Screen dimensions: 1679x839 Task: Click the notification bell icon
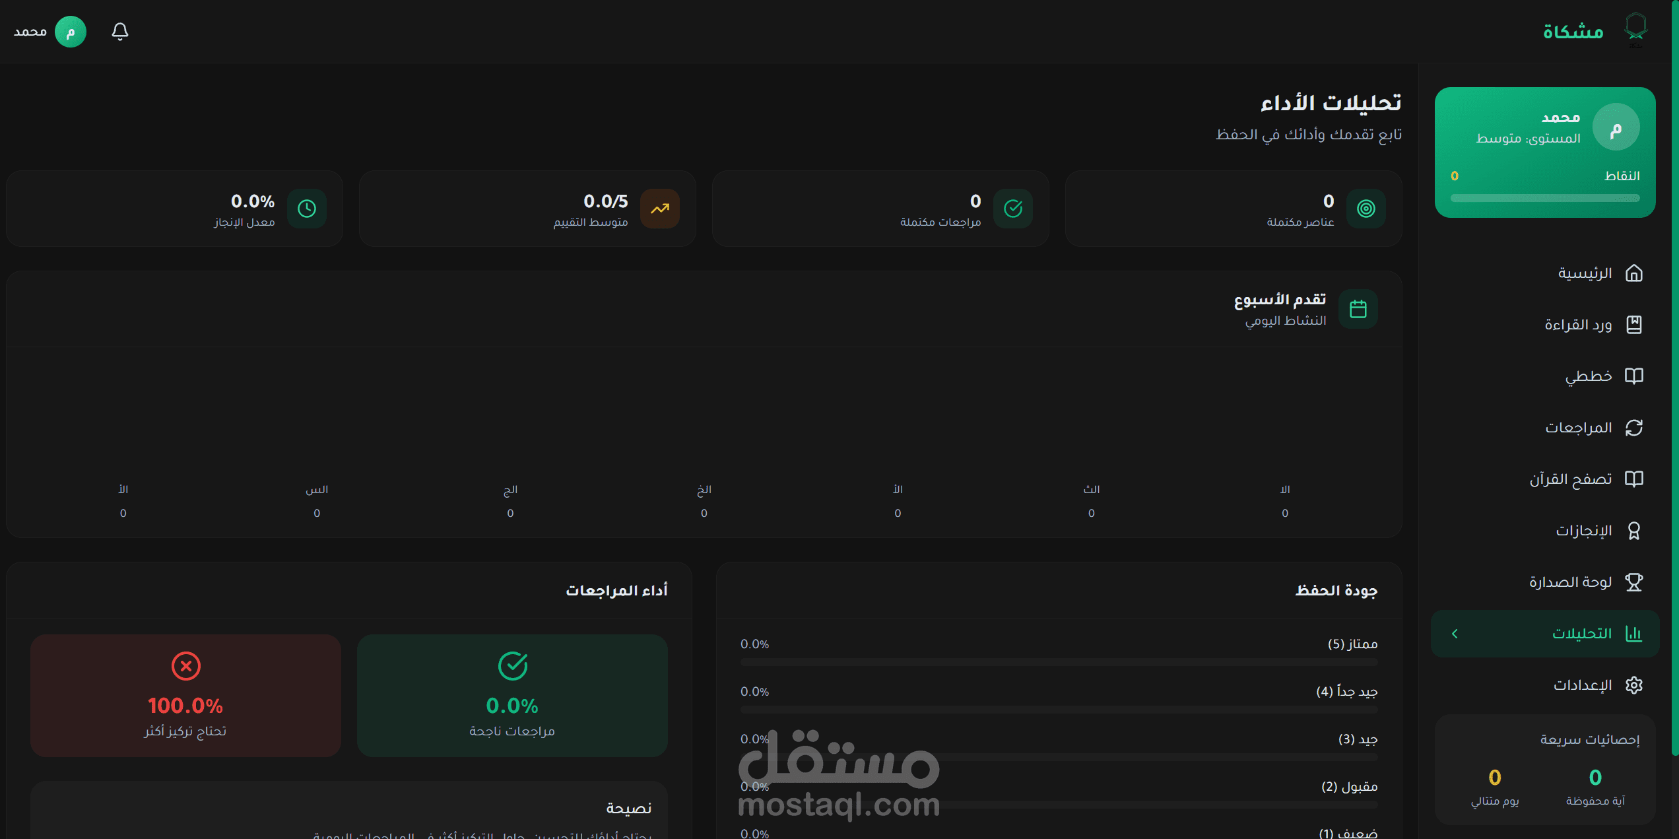[119, 32]
